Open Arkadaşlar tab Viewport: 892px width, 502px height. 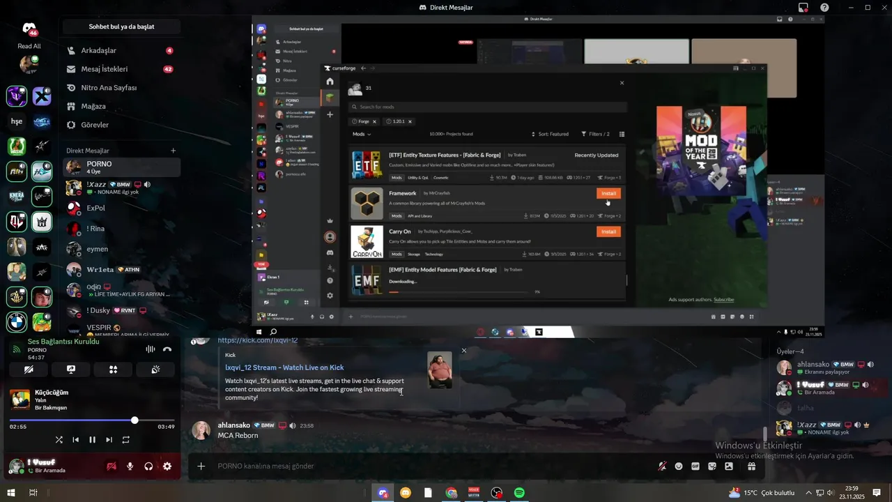click(x=121, y=51)
